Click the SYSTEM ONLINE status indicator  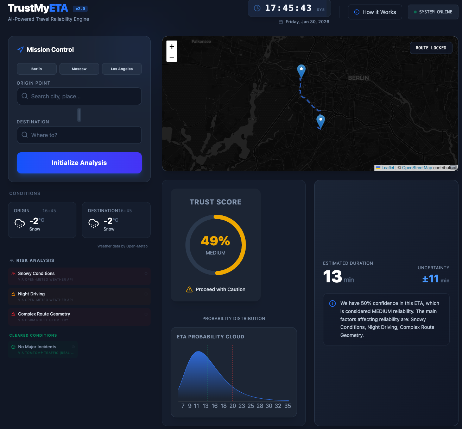(x=433, y=12)
